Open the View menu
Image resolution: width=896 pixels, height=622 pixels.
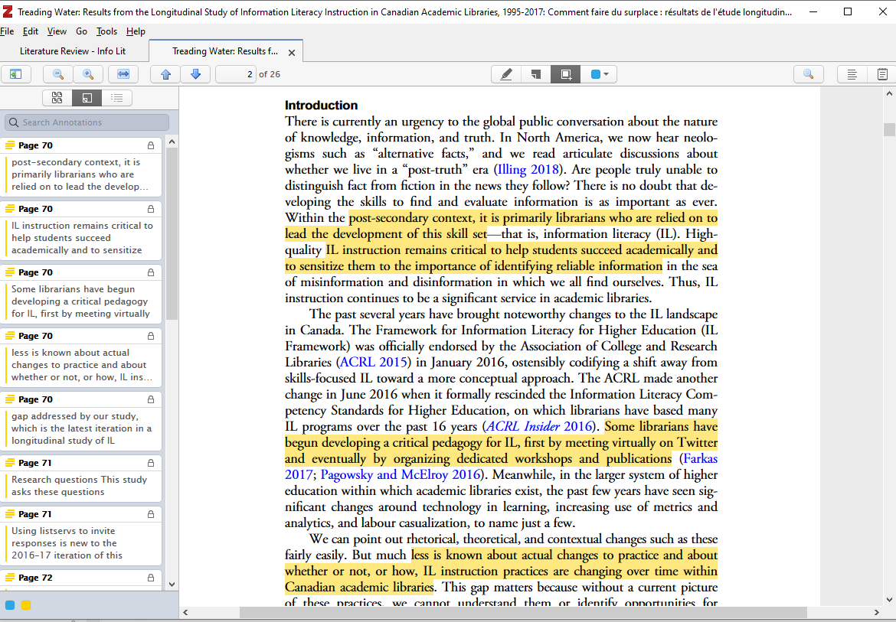tap(57, 31)
